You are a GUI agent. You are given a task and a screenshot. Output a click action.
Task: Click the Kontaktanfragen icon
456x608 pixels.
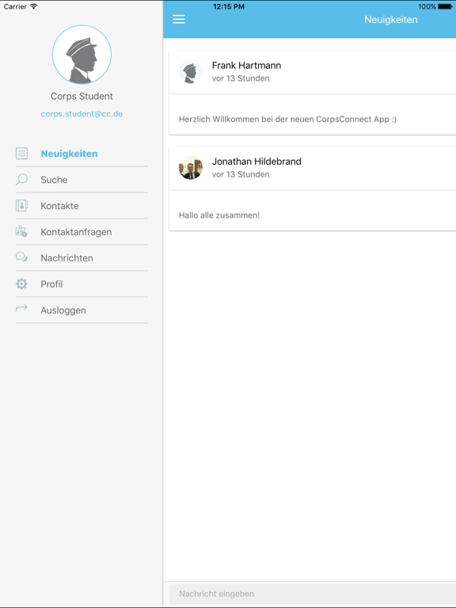(x=21, y=232)
